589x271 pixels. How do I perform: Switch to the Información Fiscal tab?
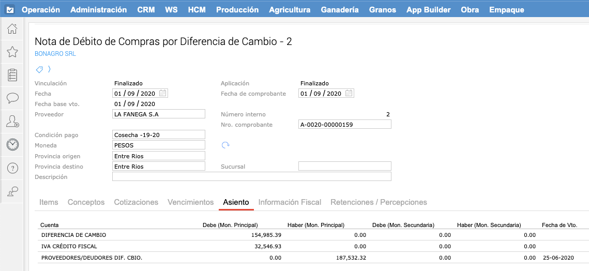click(290, 202)
